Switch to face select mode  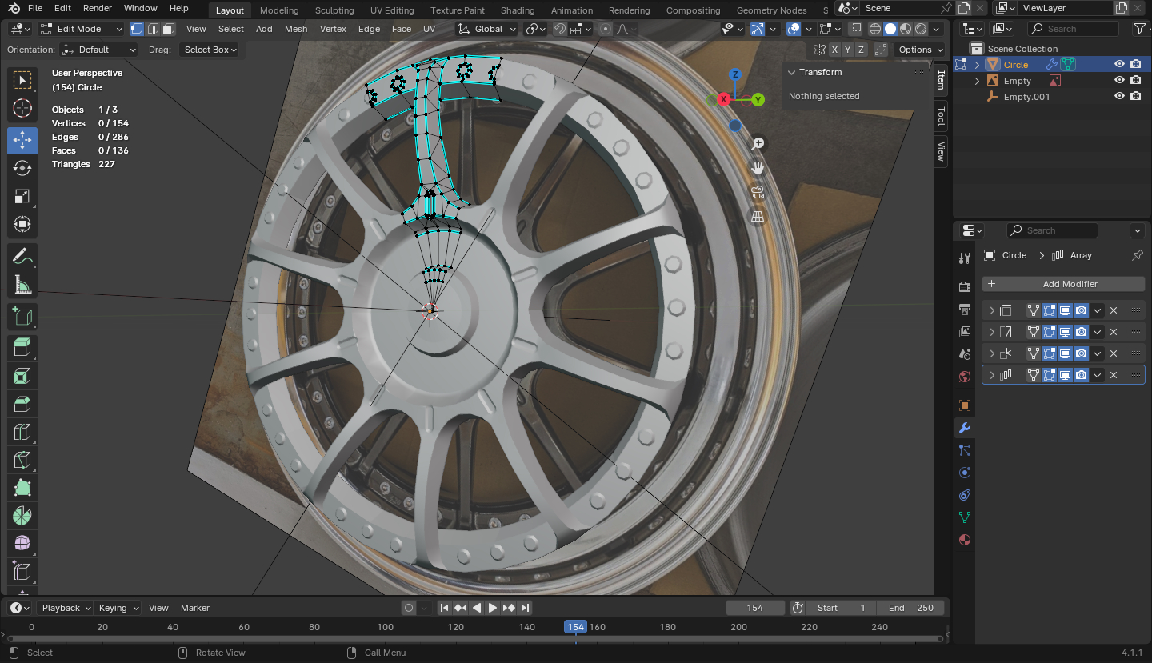pyautogui.click(x=168, y=29)
